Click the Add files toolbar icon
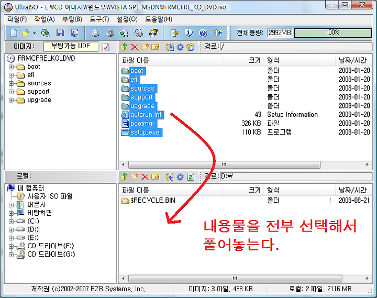Viewport: 377px width, 298px height. (x=174, y=33)
